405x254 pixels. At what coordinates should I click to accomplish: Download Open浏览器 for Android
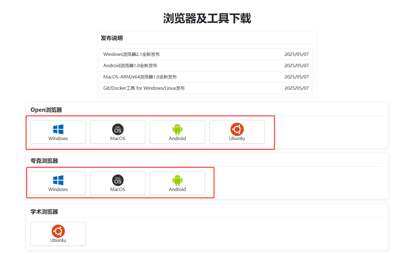(177, 132)
